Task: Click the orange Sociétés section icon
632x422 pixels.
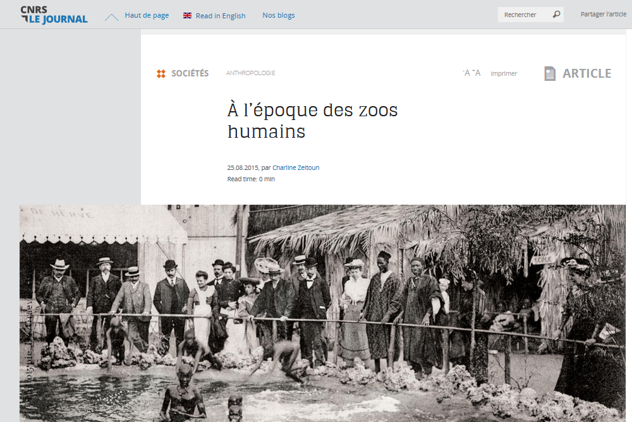Action: 161,73
